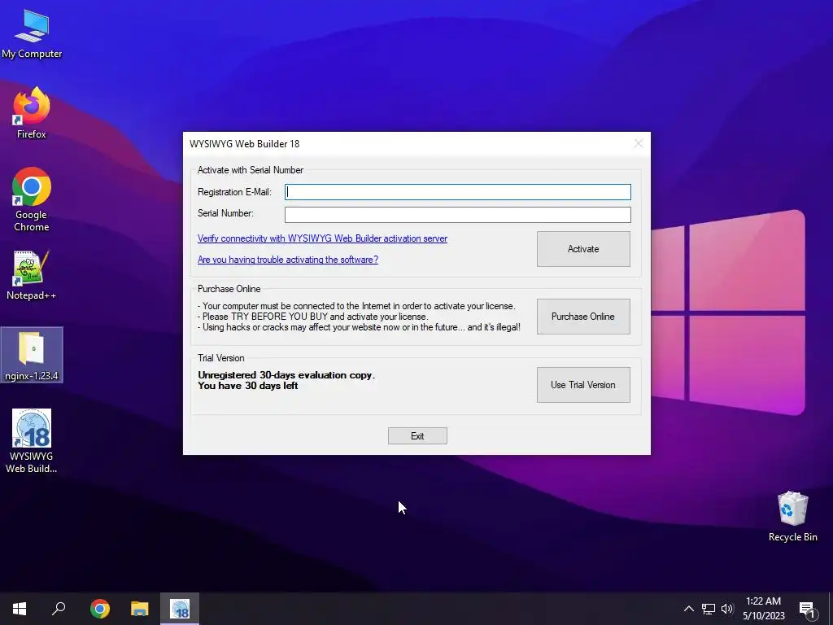Screen dimensions: 833x625
Task: Click the Registration E-Mail input field
Action: coord(457,192)
